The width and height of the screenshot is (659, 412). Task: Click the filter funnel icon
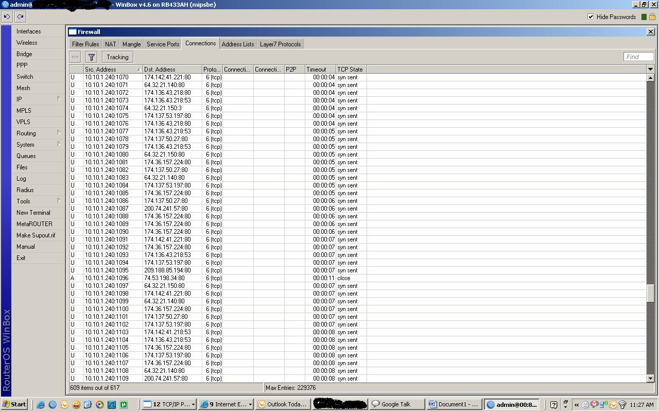pos(91,57)
